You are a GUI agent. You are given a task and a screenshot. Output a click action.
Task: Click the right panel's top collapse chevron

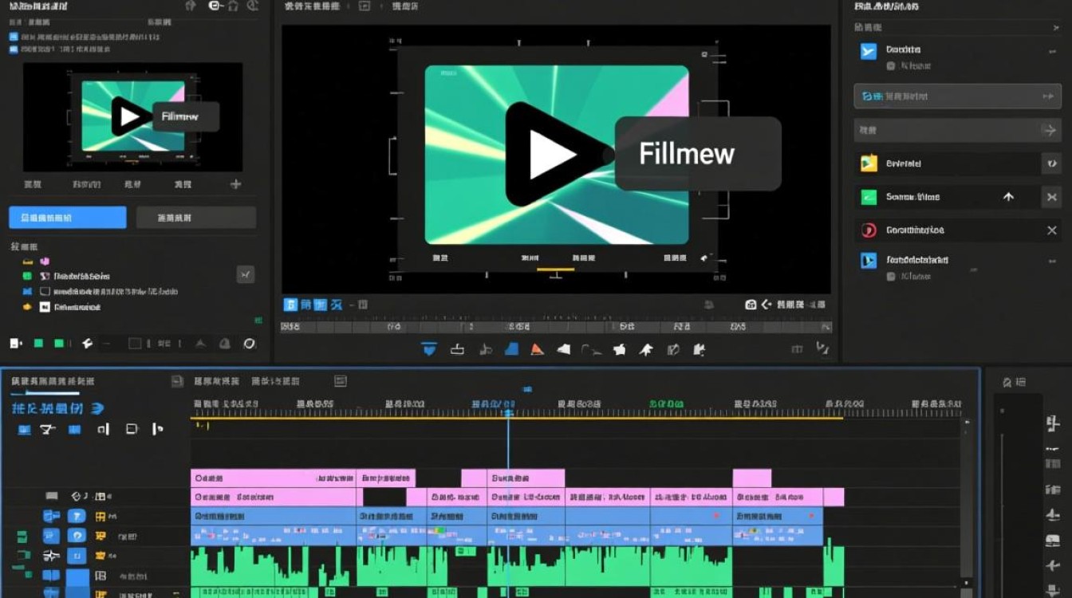pyautogui.click(x=1054, y=27)
